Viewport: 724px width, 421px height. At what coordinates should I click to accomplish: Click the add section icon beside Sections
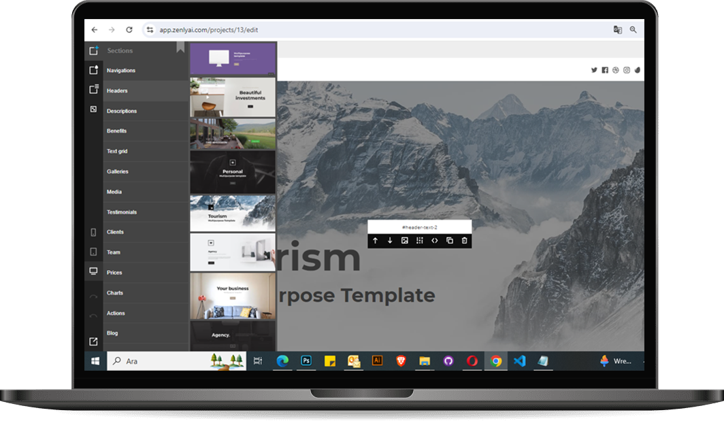94,50
